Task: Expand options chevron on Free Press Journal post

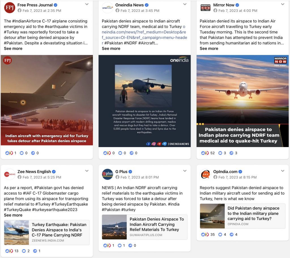Action: click(87, 4)
